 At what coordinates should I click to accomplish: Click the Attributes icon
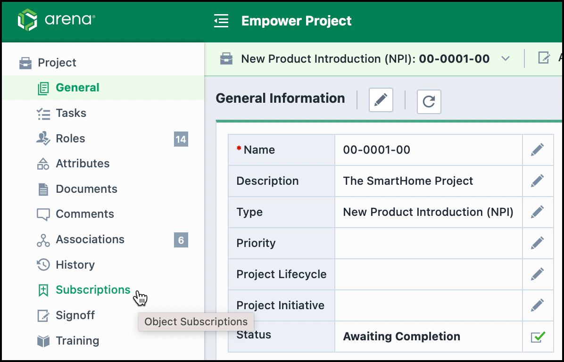42,164
